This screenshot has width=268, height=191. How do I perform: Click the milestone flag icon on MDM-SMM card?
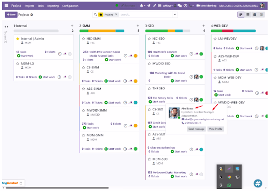point(131,149)
